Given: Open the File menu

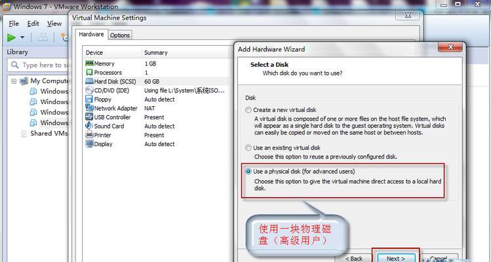Looking at the screenshot, I should 14,24.
